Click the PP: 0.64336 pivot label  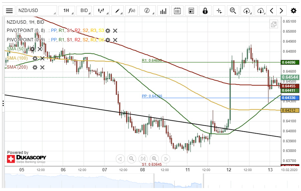pyautogui.click(x=152, y=96)
